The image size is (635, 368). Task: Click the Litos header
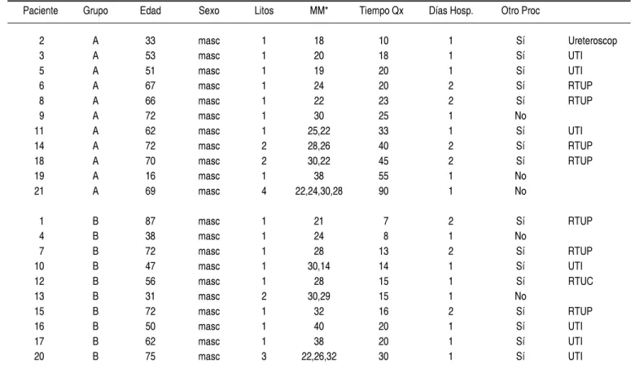264,11
